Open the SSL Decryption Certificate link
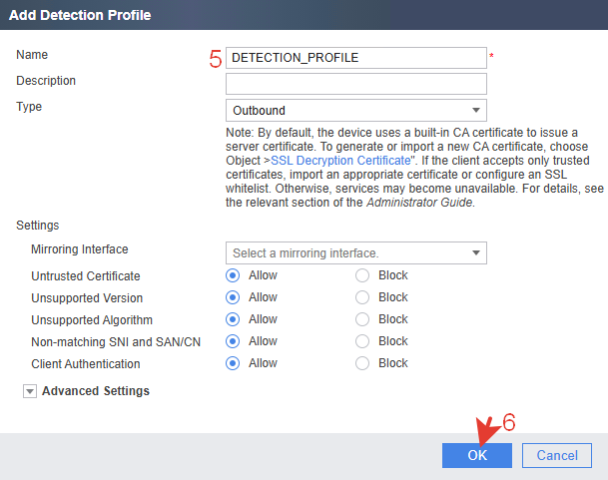The height and width of the screenshot is (480, 608). coord(340,161)
